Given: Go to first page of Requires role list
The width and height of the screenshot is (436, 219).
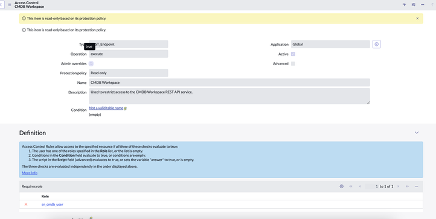Looking at the screenshot, I should (x=351, y=186).
